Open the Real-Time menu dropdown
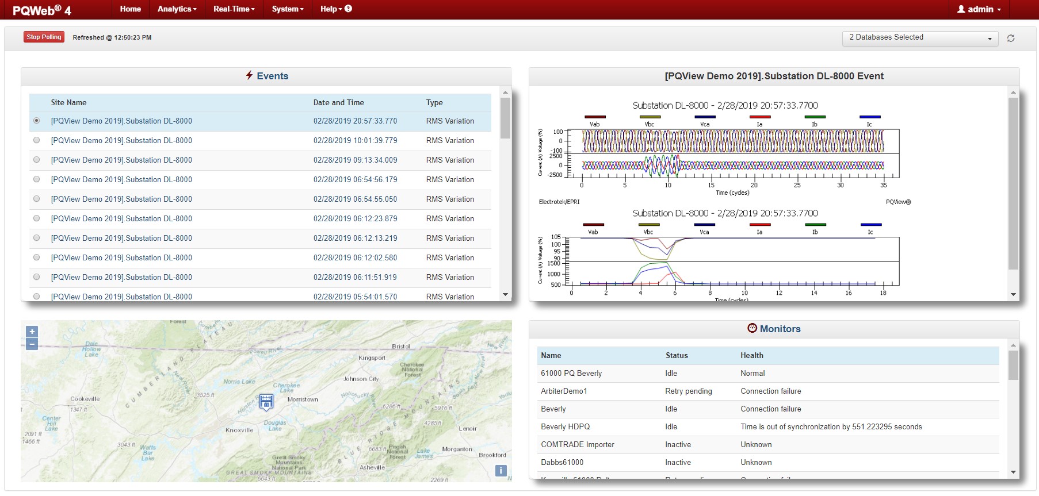The height and width of the screenshot is (496, 1039). 234,9
